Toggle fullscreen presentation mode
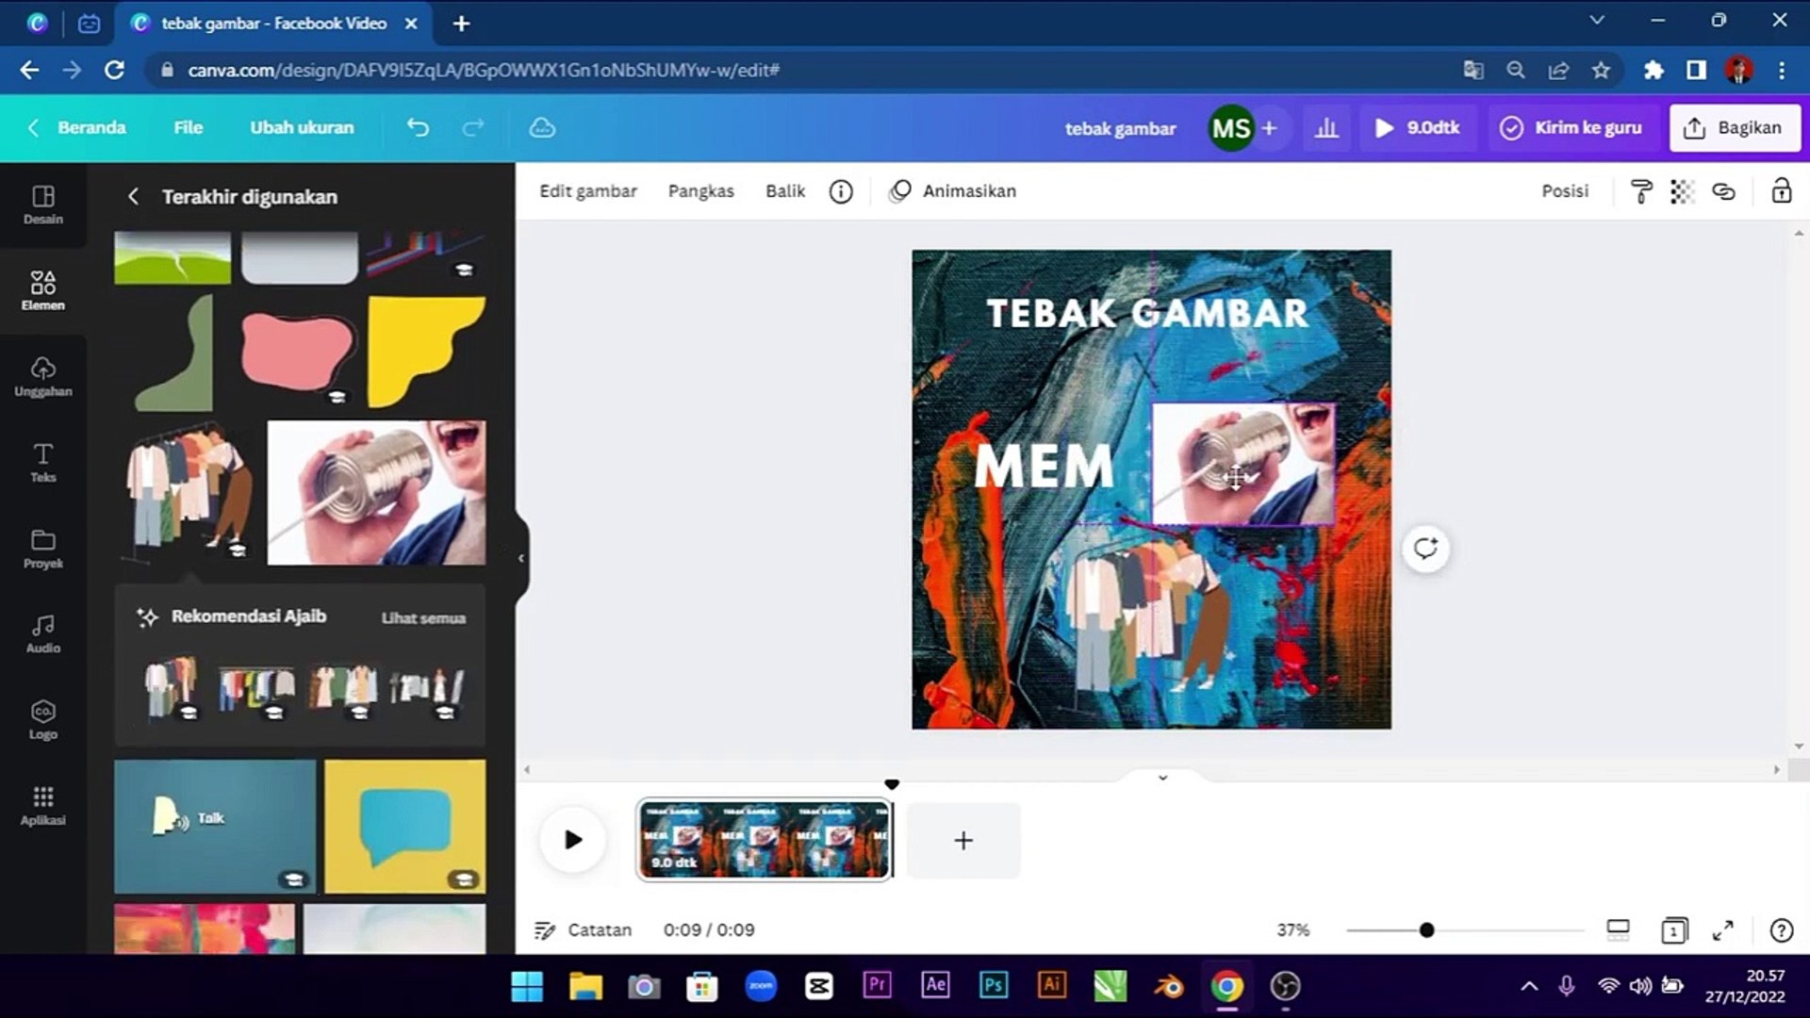1810x1018 pixels. [1724, 930]
